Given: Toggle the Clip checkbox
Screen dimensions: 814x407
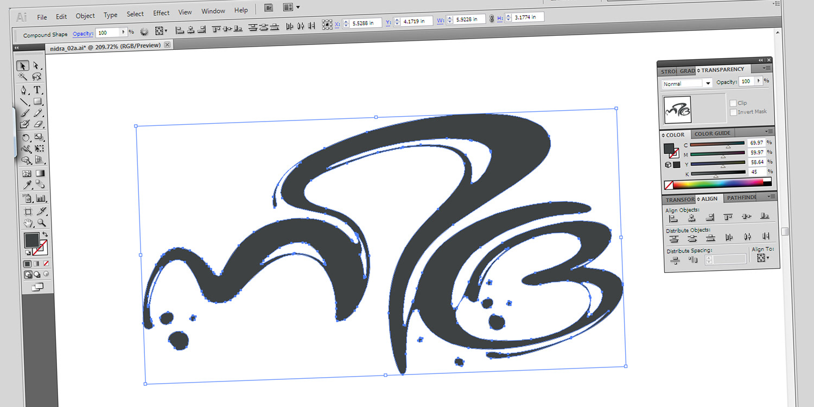Looking at the screenshot, I should pos(733,103).
